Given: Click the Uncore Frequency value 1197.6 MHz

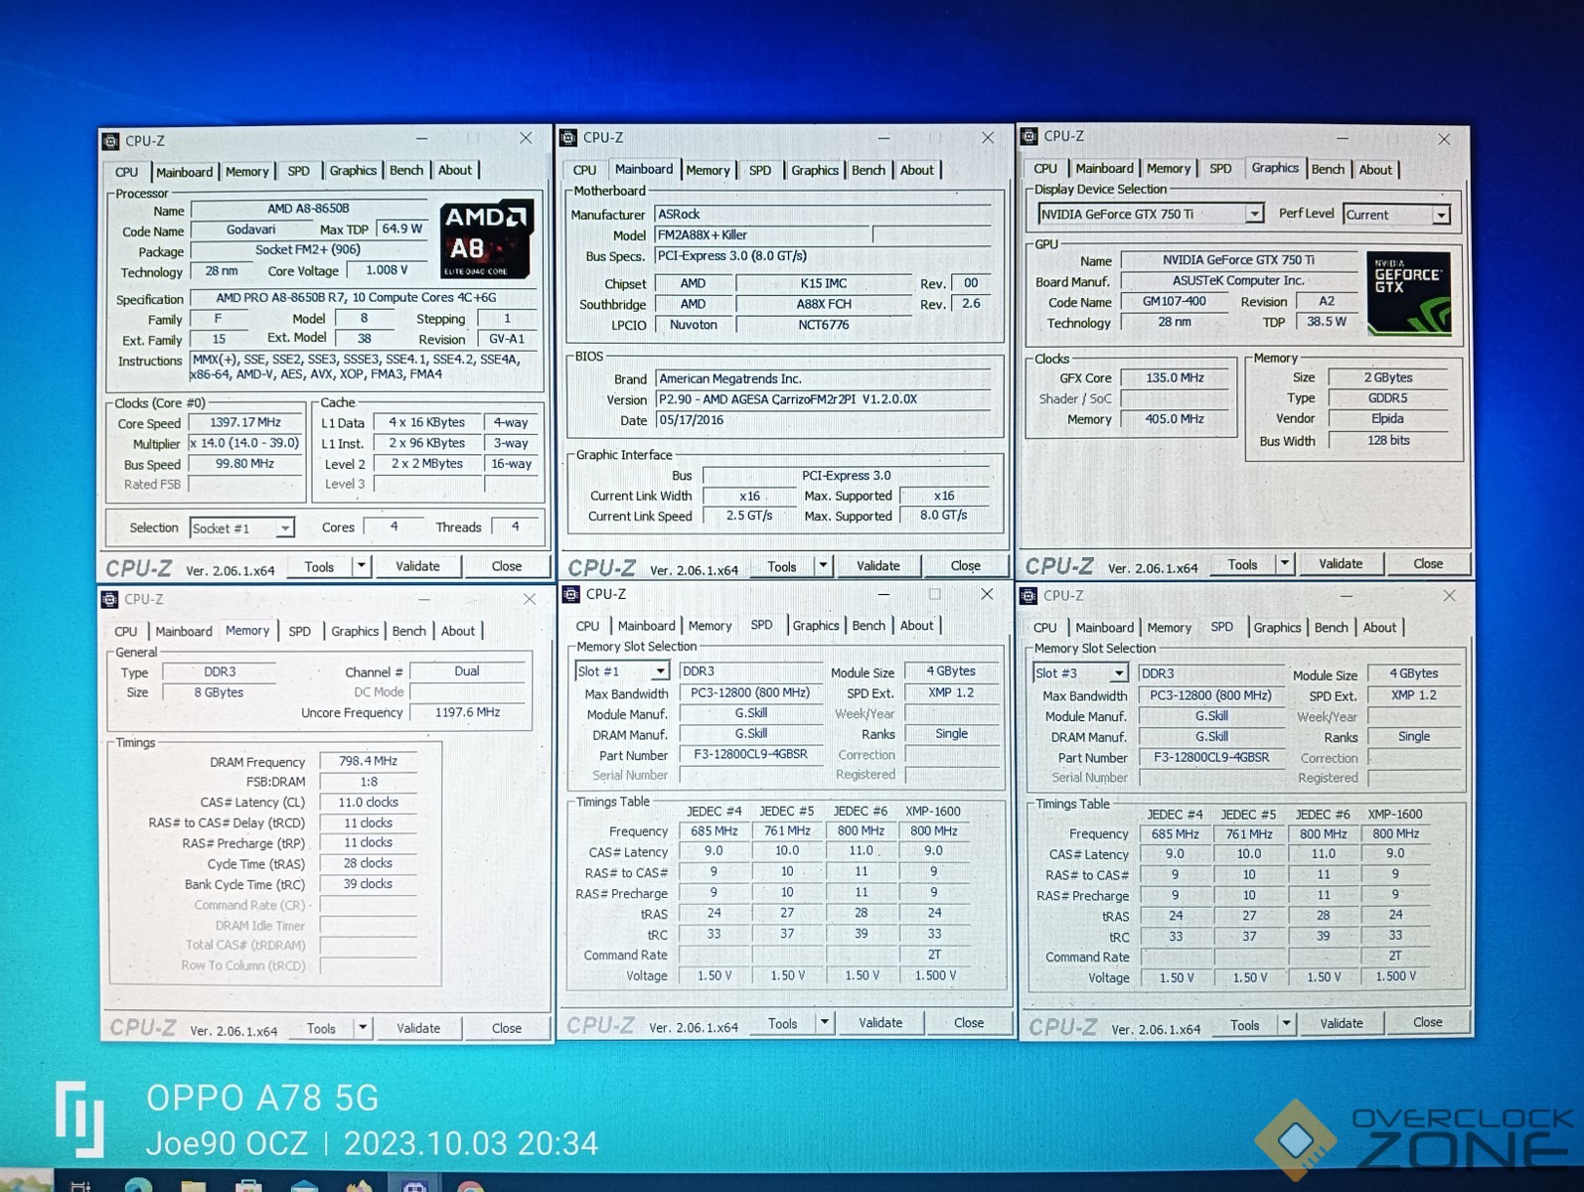Looking at the screenshot, I should click(467, 712).
